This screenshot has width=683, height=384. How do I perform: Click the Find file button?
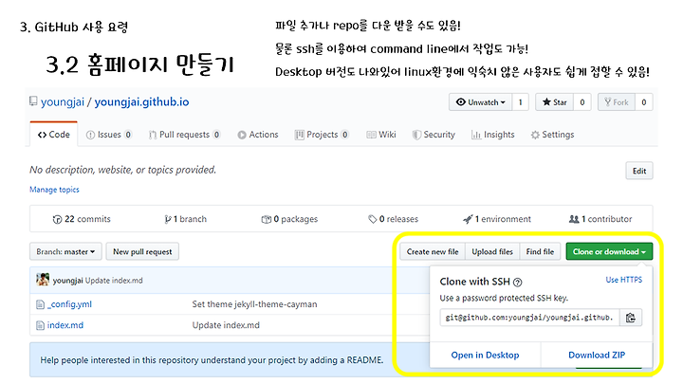[540, 251]
